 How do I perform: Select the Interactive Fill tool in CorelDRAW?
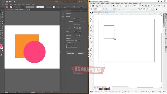pyautogui.click(x=91, y=56)
